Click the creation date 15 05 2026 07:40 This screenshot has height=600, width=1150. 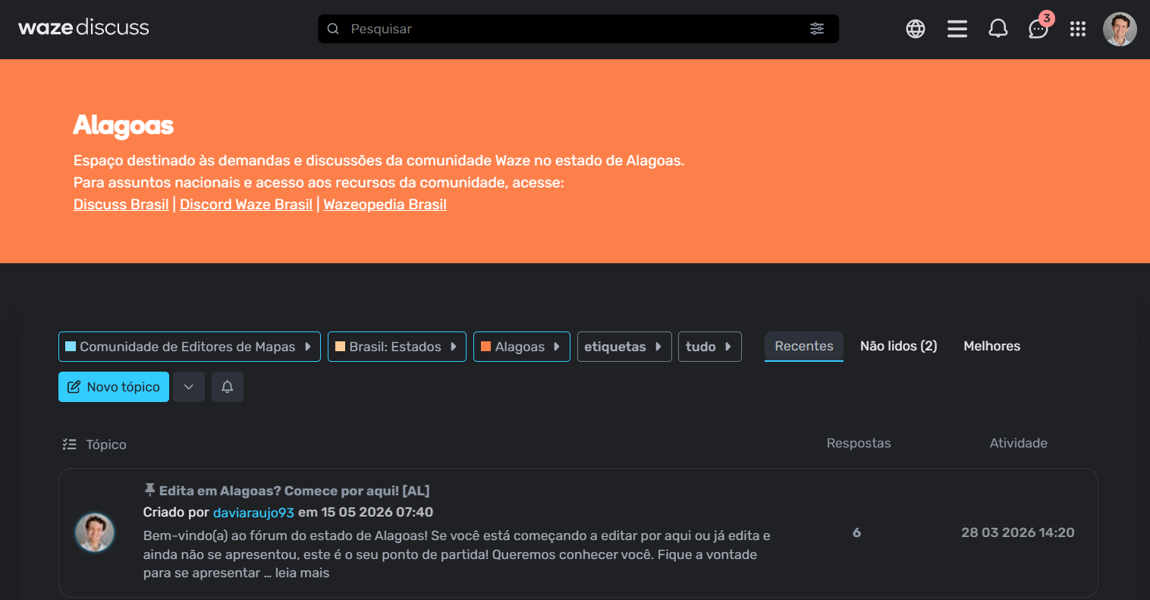377,512
